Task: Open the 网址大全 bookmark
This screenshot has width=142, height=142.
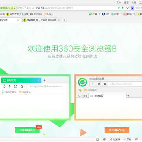Action: [x=13, y=14]
